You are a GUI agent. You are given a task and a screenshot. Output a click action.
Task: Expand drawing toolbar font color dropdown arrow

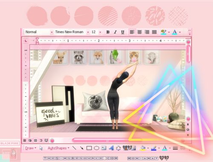click(170, 148)
